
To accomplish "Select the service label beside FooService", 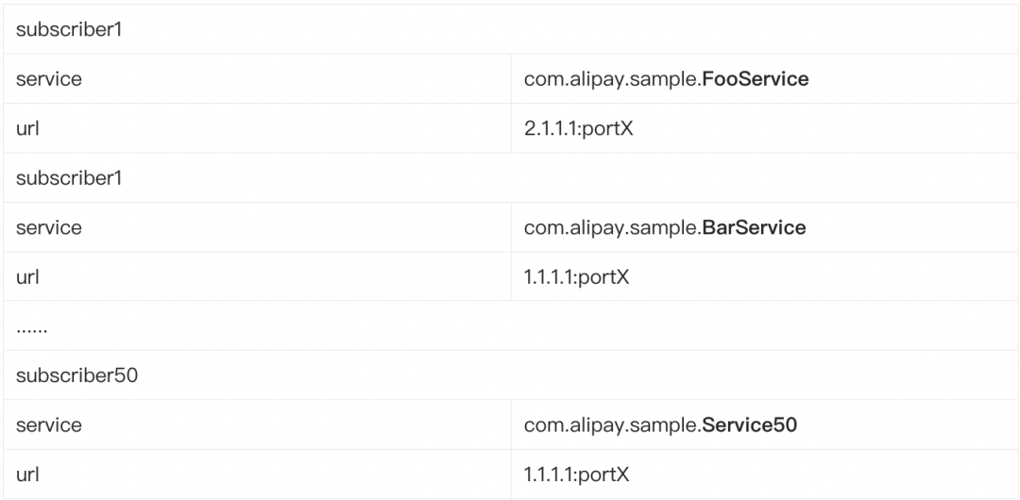I will point(49,78).
